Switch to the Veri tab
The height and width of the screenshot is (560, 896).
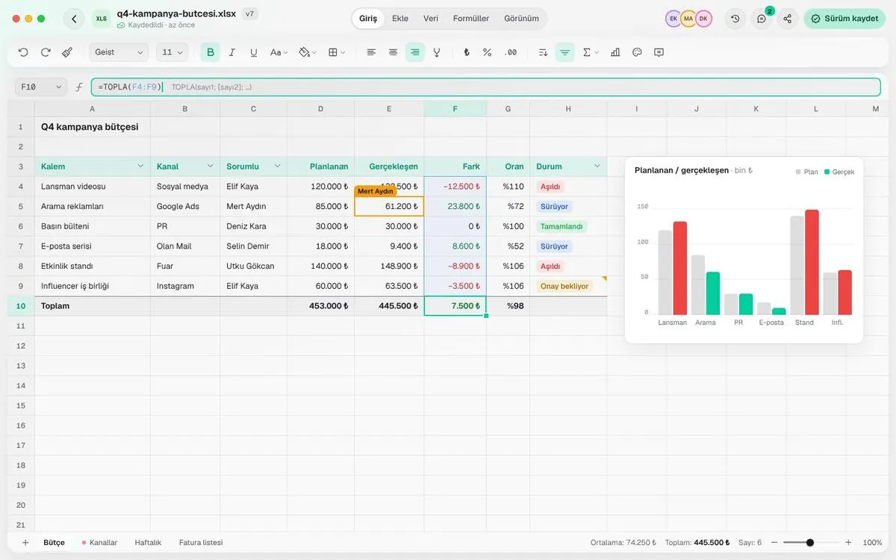(431, 19)
